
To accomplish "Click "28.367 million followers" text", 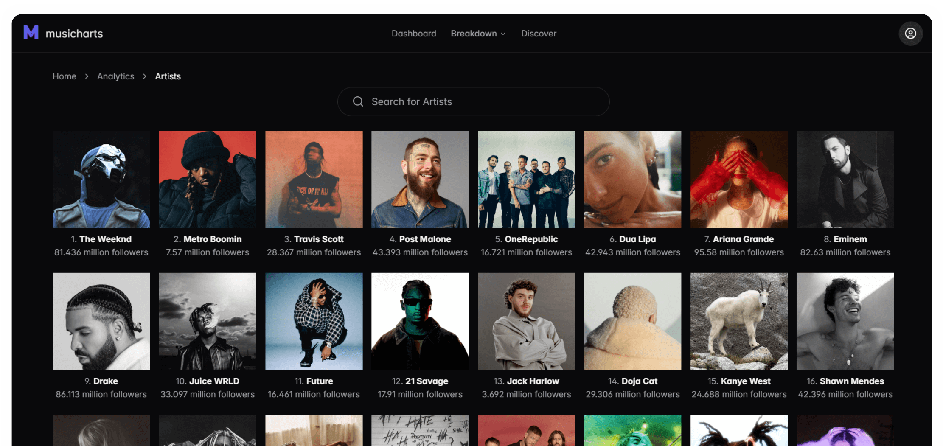I will coord(314,252).
